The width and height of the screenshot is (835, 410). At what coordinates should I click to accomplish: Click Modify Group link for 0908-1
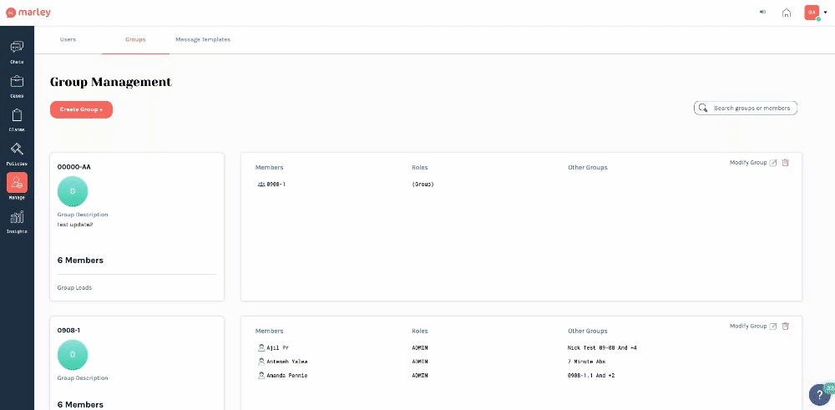coord(748,326)
